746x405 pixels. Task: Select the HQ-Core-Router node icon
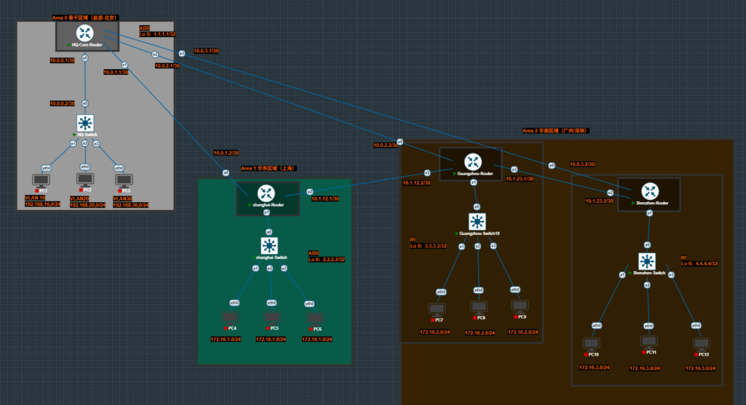pyautogui.click(x=86, y=33)
